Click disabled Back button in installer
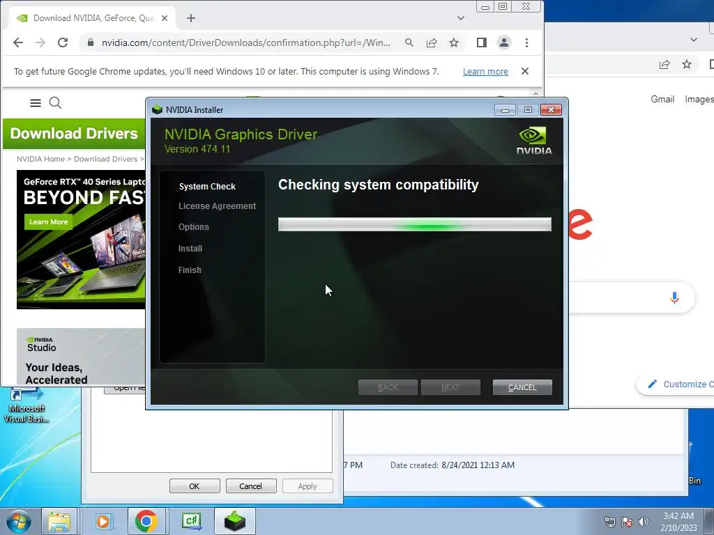 [x=388, y=387]
